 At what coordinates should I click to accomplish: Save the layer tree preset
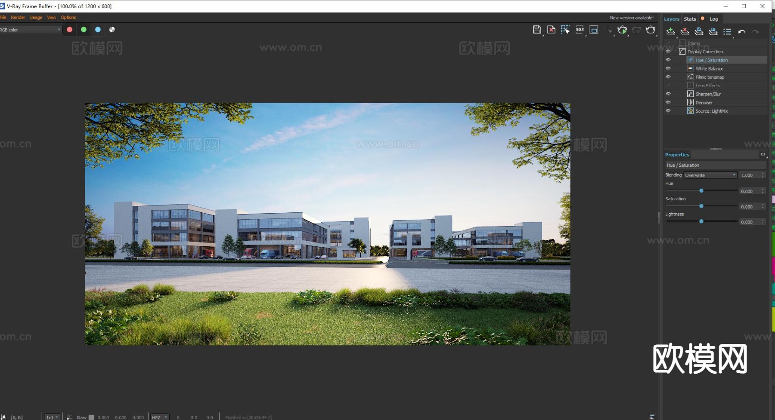click(699, 31)
